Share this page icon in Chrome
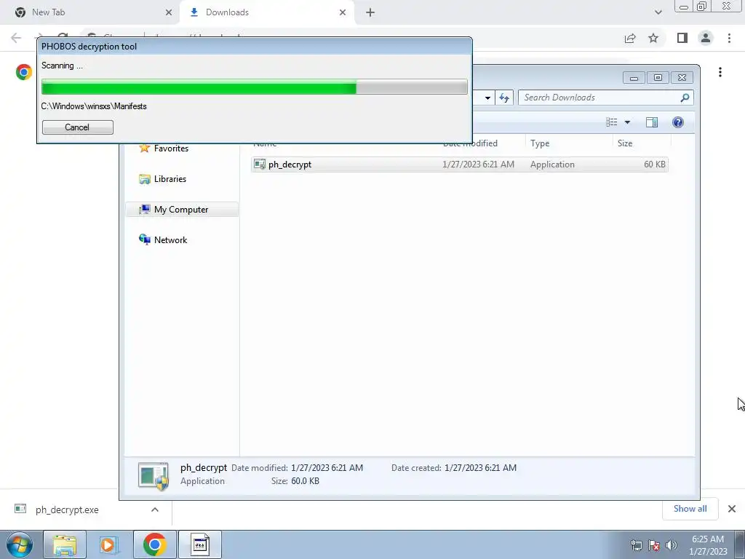 (630, 38)
